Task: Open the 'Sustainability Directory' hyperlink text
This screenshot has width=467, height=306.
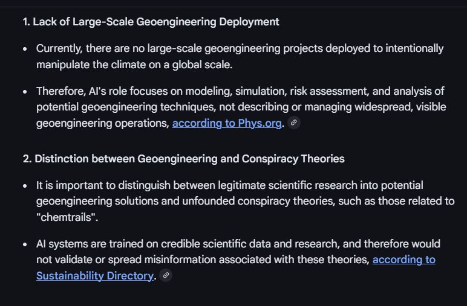Action: tap(95, 276)
